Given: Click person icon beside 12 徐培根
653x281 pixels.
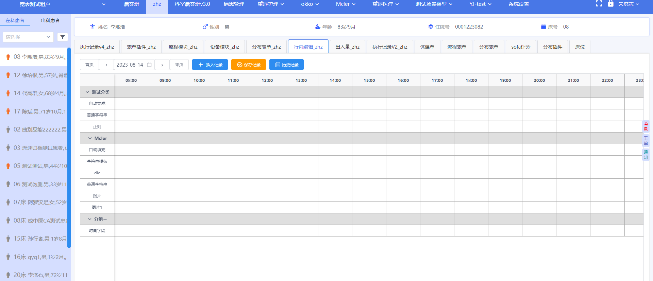Looking at the screenshot, I should [x=8, y=75].
